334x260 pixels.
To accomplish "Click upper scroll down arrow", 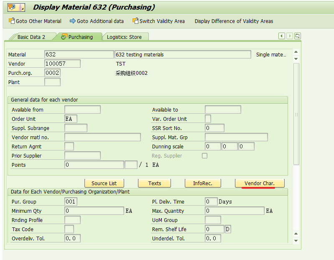I will coord(296,59).
